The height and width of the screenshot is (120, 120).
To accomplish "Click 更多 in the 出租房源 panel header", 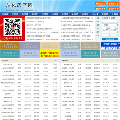I will (117, 60).
